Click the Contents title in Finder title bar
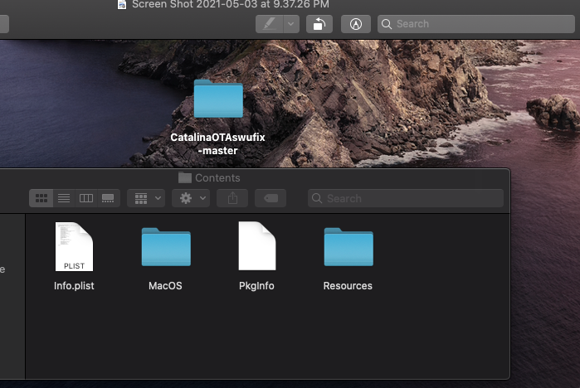The image size is (580, 388). point(217,177)
